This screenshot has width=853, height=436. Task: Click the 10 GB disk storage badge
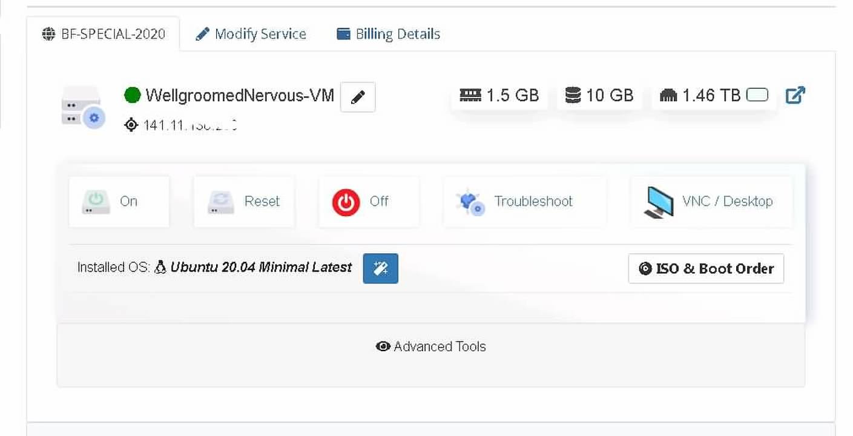click(599, 96)
